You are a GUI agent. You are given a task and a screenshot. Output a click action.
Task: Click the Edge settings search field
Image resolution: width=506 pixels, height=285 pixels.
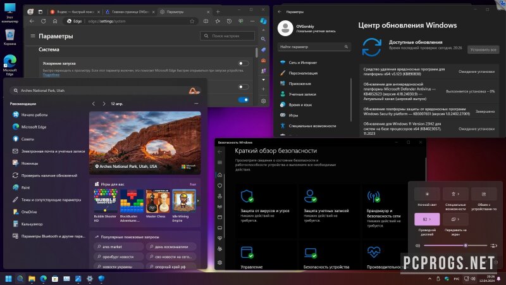coord(228,36)
